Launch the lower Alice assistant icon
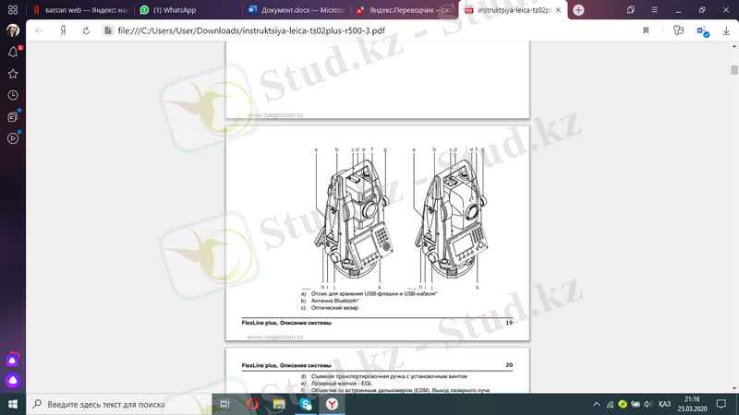This screenshot has width=739, height=415. click(x=13, y=380)
